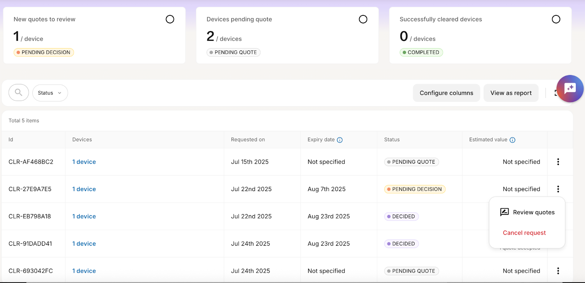Expand the Status filter dropdown
This screenshot has width=585, height=283.
pos(50,93)
